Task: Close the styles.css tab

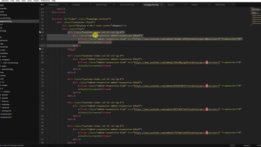Action: [x=185, y=5]
